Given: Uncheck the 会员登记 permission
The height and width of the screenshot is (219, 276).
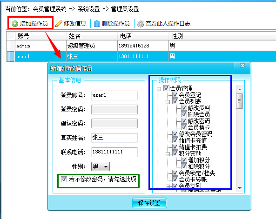Looking at the screenshot, I should click(175, 95).
